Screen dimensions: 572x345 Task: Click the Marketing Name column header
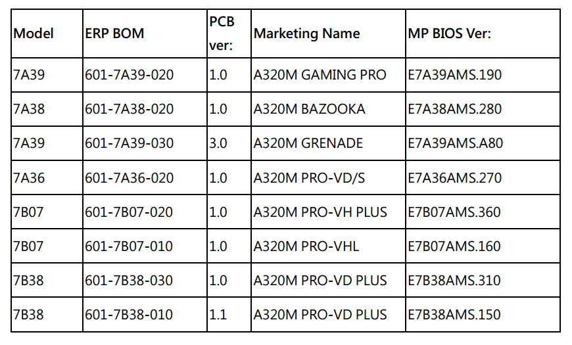click(x=307, y=34)
